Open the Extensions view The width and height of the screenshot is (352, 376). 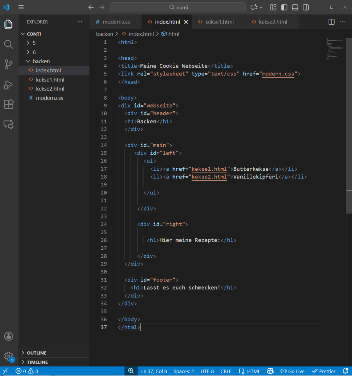[x=8, y=105]
